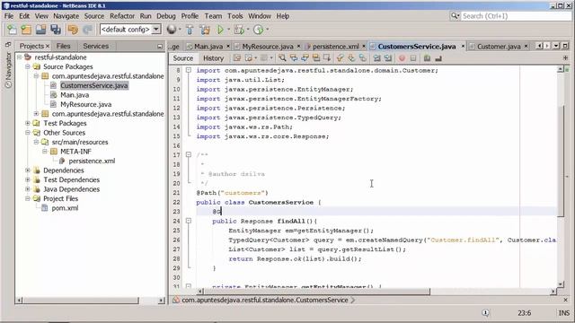Click Toggle Rectangular Selection editor icon
The image size is (575, 323).
[x=327, y=57]
